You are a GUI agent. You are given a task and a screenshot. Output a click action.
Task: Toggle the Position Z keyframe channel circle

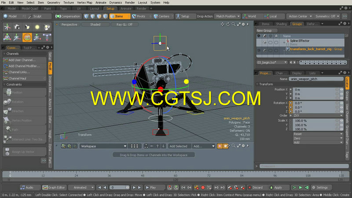click(291, 98)
